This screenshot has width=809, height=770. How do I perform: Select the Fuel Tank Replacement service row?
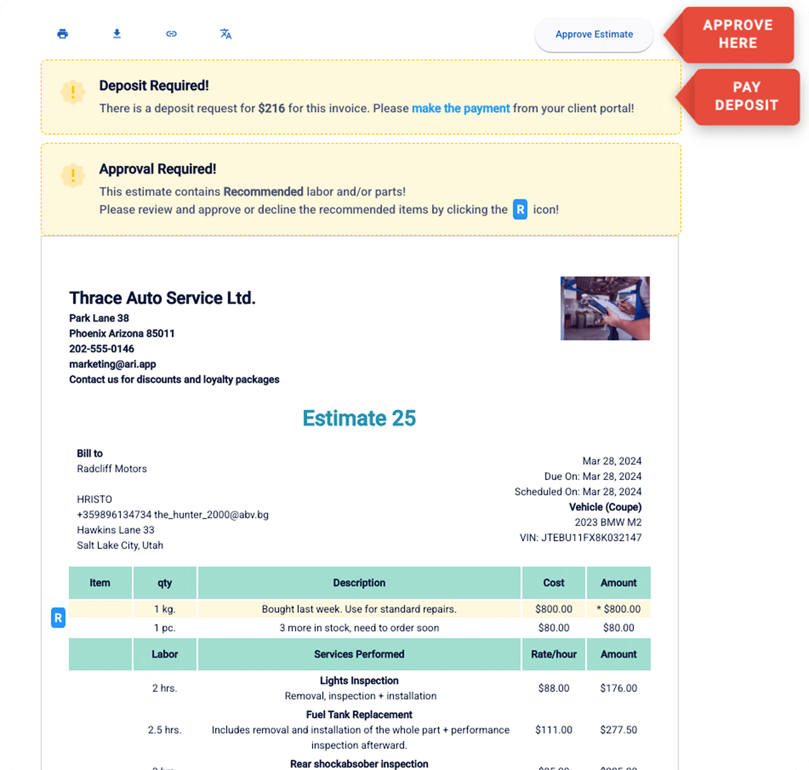coord(359,730)
